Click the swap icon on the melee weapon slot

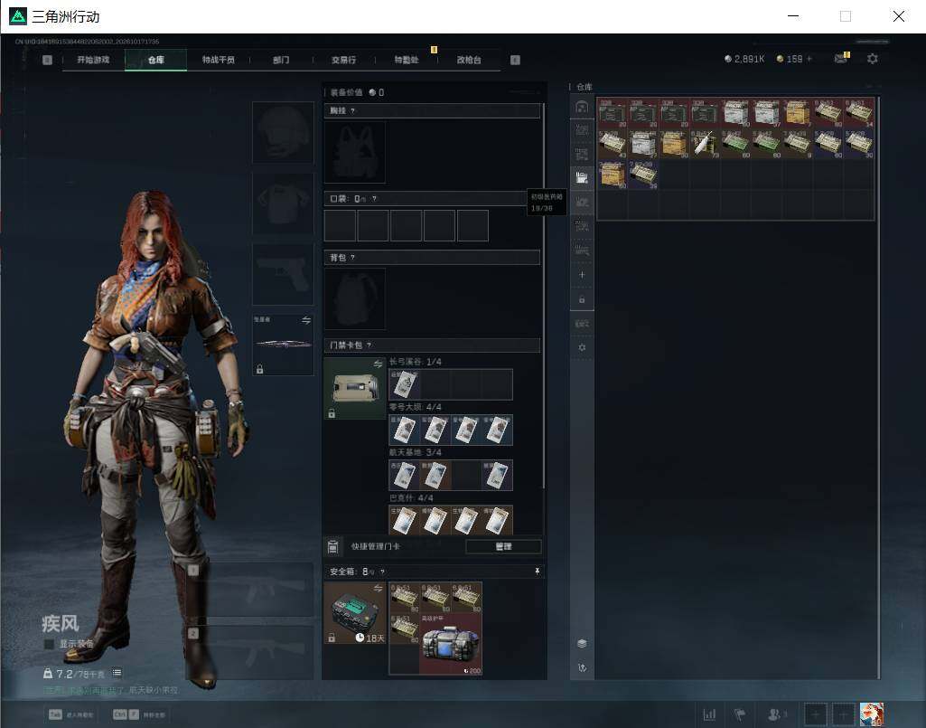pos(306,320)
